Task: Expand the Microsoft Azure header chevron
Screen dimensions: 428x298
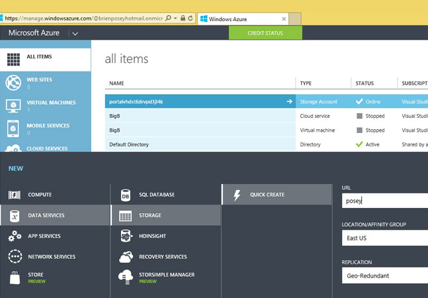Action: coord(75,34)
